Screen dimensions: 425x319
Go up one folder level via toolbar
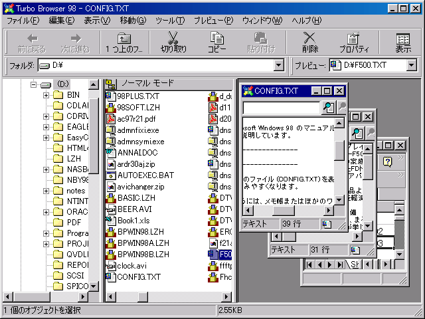124,42
